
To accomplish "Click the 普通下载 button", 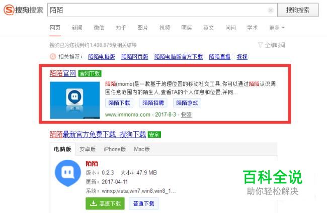I will click(x=143, y=203).
